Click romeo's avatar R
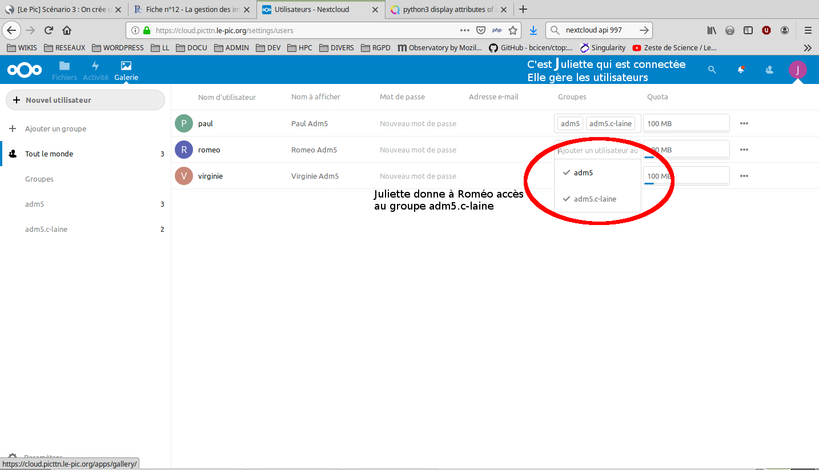This screenshot has width=819, height=470. pos(184,150)
